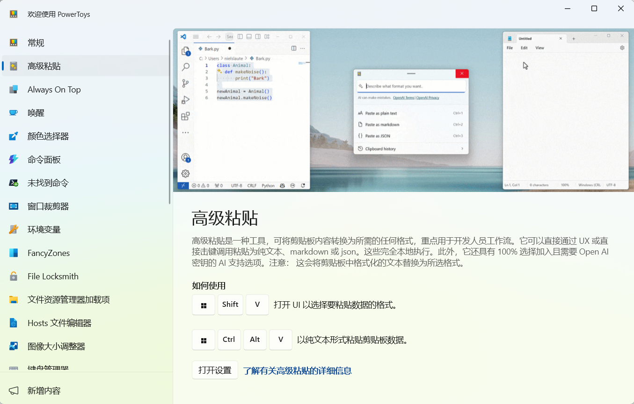
Task: Click the V key after Shift
Action: click(257, 305)
